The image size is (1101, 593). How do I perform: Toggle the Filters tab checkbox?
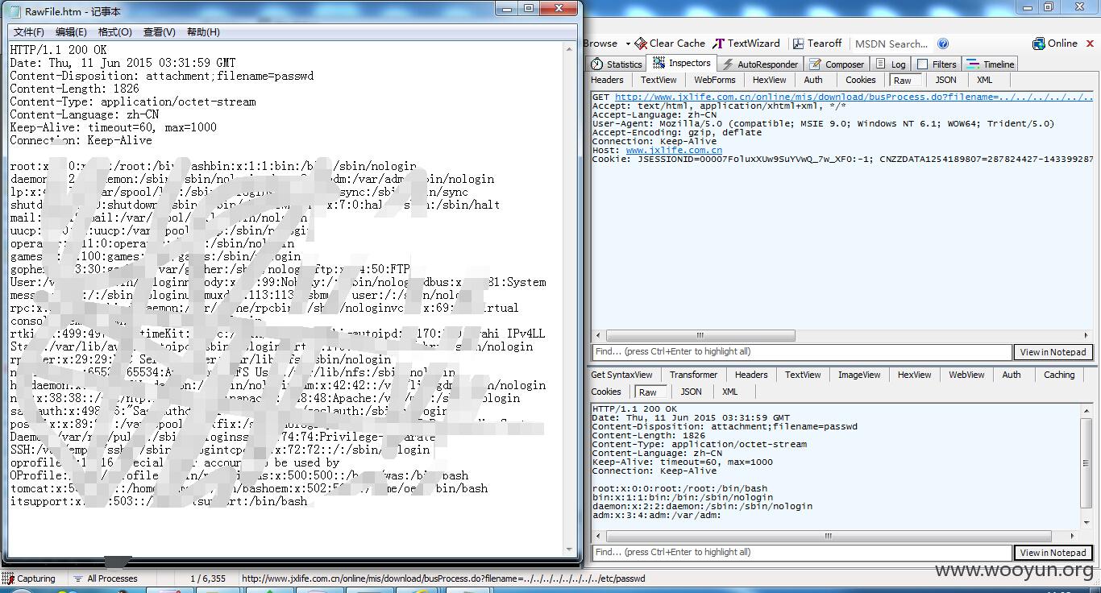[x=923, y=64]
